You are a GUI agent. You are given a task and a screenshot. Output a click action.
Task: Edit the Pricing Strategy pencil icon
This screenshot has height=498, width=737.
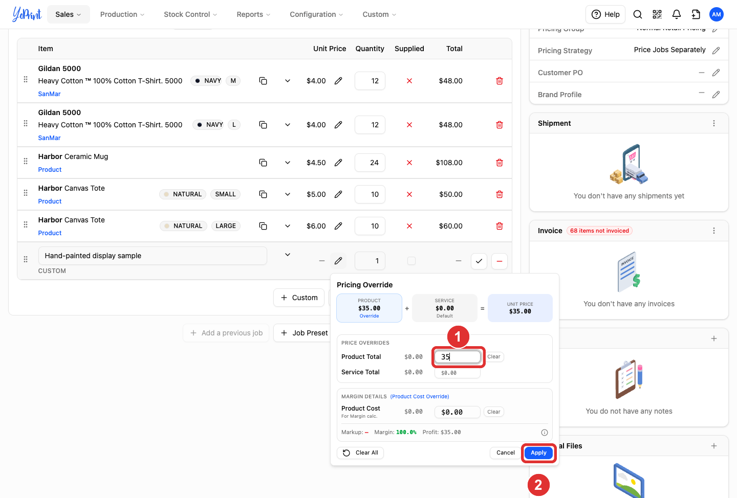pyautogui.click(x=716, y=51)
